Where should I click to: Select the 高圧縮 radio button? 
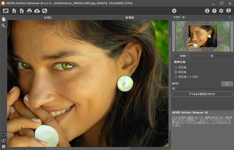point(175,72)
